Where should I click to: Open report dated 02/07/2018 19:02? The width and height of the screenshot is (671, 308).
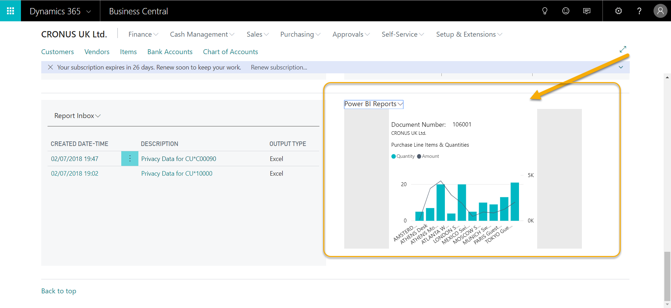pyautogui.click(x=74, y=174)
